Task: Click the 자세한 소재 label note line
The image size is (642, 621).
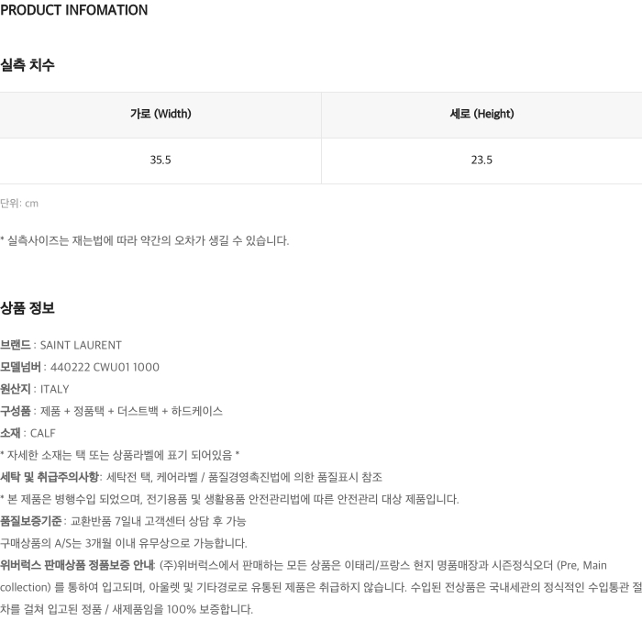Action: point(120,455)
